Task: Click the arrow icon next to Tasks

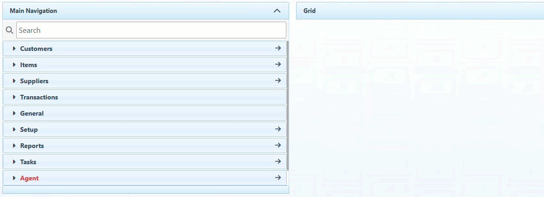Action: (x=278, y=161)
